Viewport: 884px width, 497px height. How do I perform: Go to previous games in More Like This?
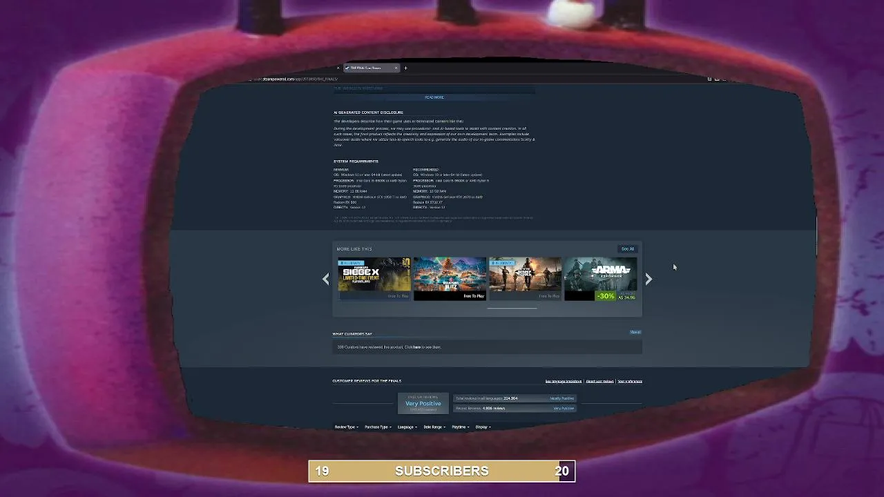[x=326, y=279]
